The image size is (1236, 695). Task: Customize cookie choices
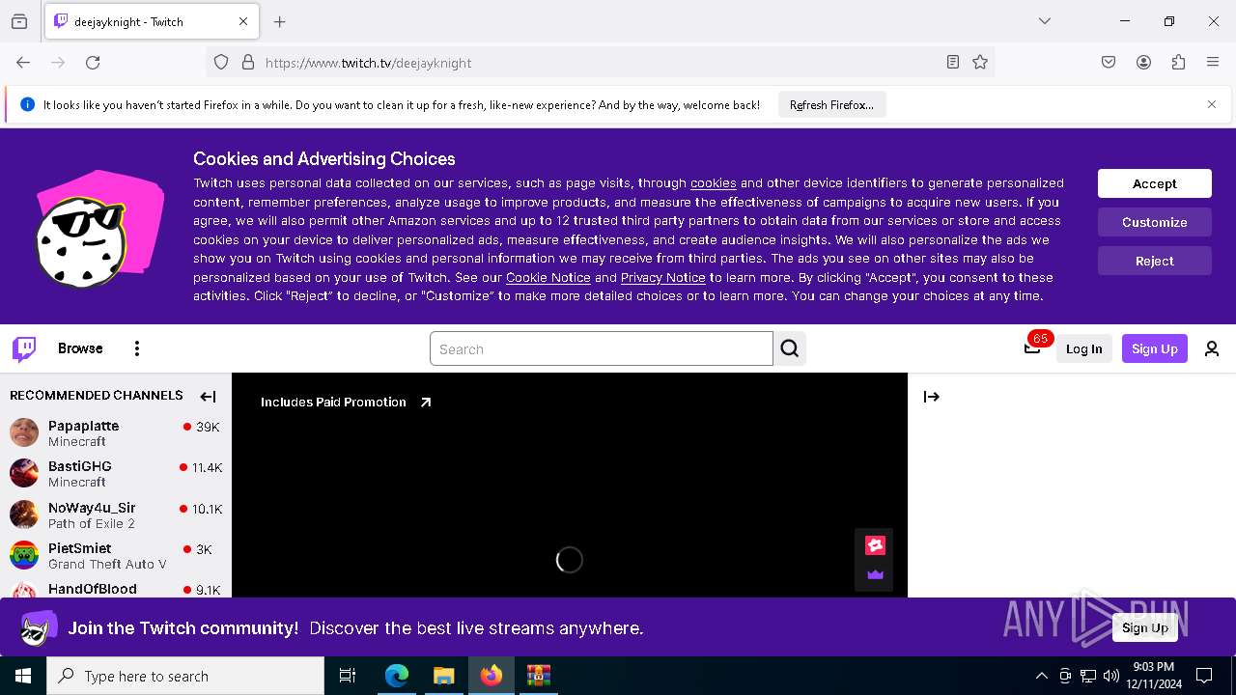click(x=1154, y=222)
